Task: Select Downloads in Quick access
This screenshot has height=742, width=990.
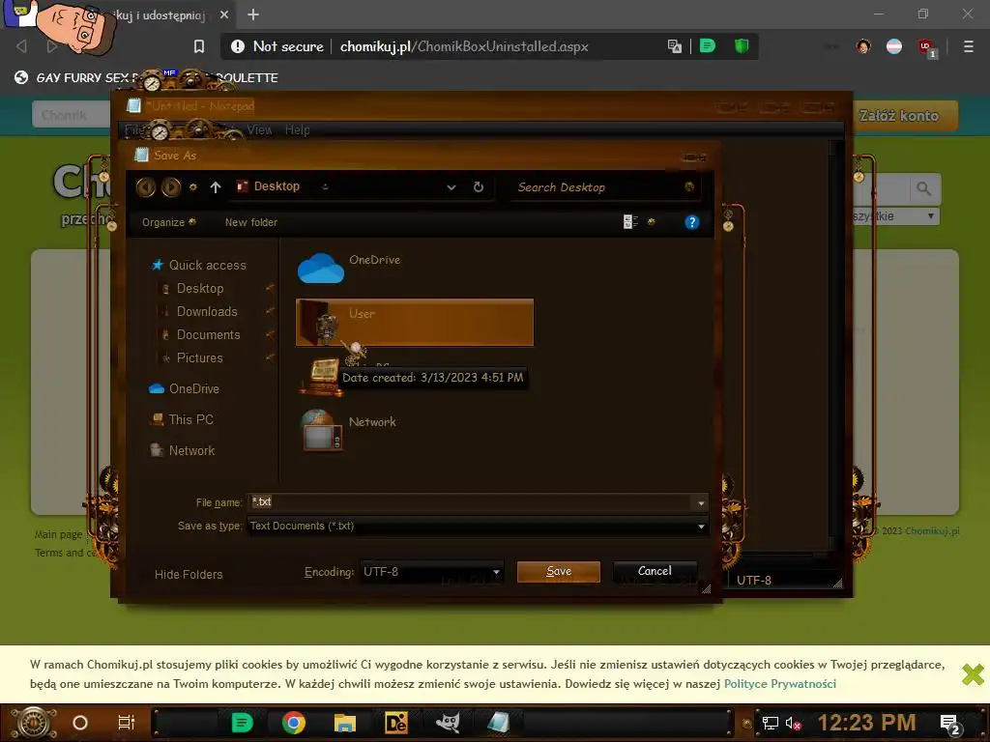Action: coord(207,312)
